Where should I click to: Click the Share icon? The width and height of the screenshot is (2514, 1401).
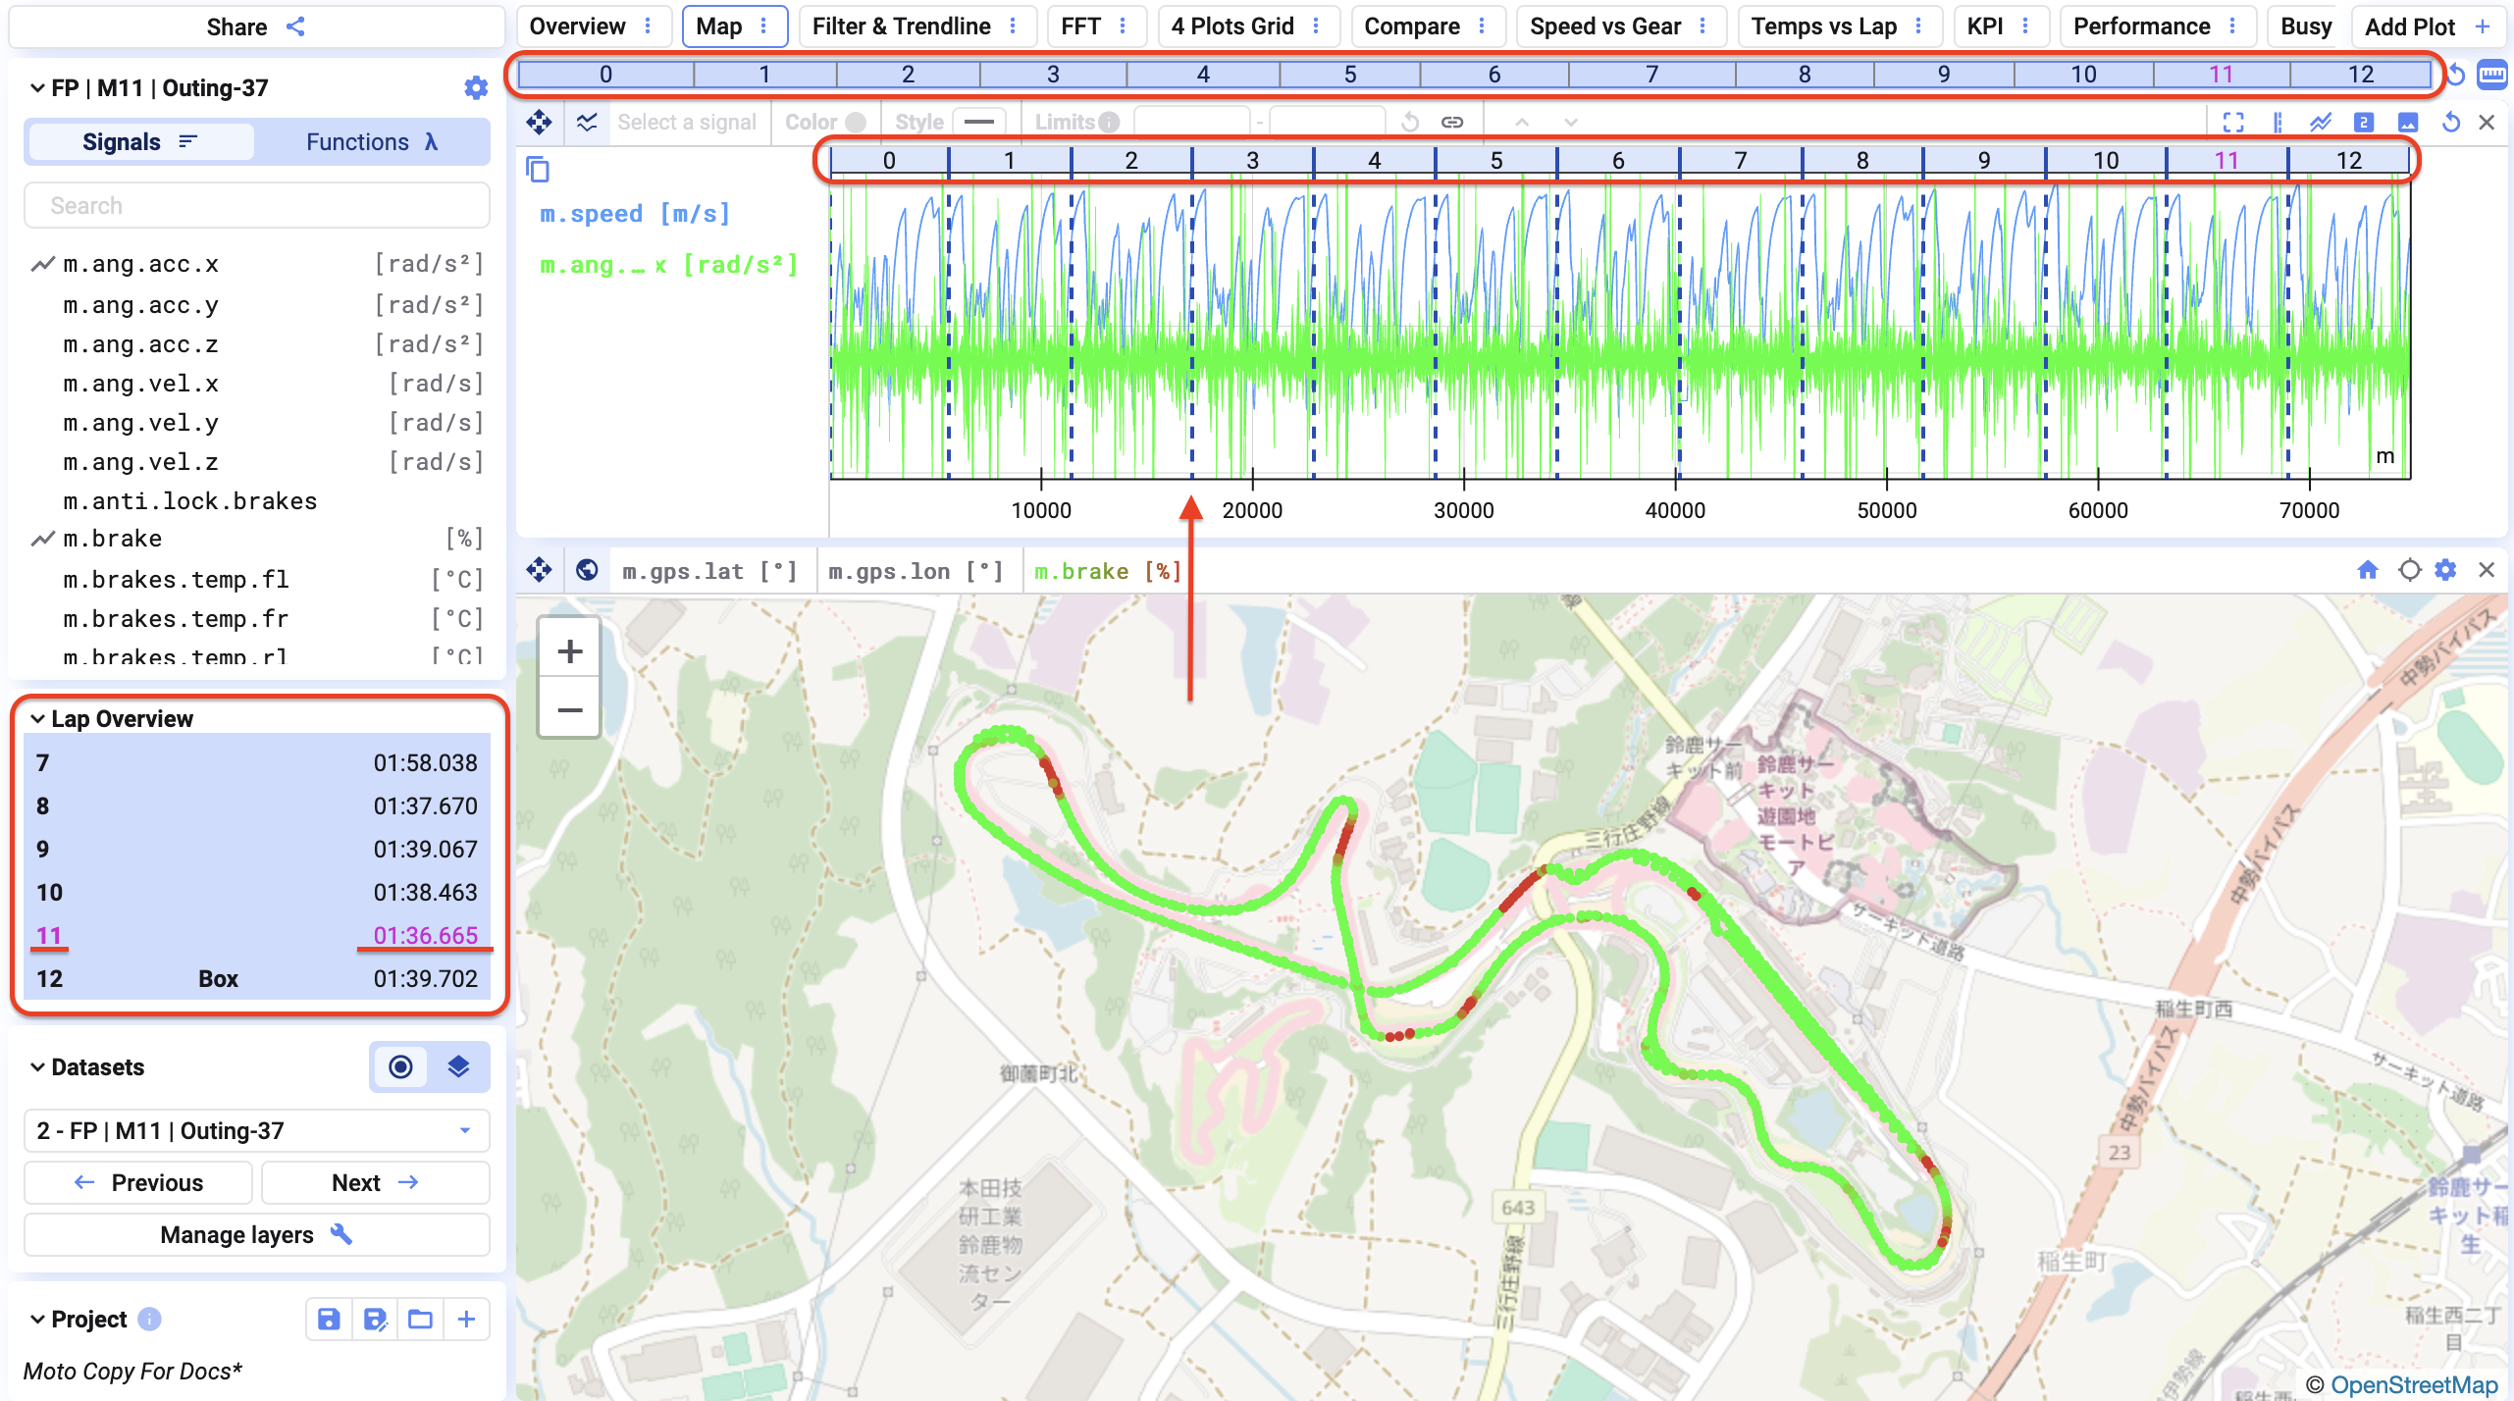pos(295,26)
